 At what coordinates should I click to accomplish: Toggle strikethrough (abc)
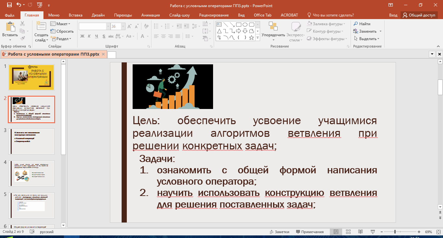click(111, 36)
